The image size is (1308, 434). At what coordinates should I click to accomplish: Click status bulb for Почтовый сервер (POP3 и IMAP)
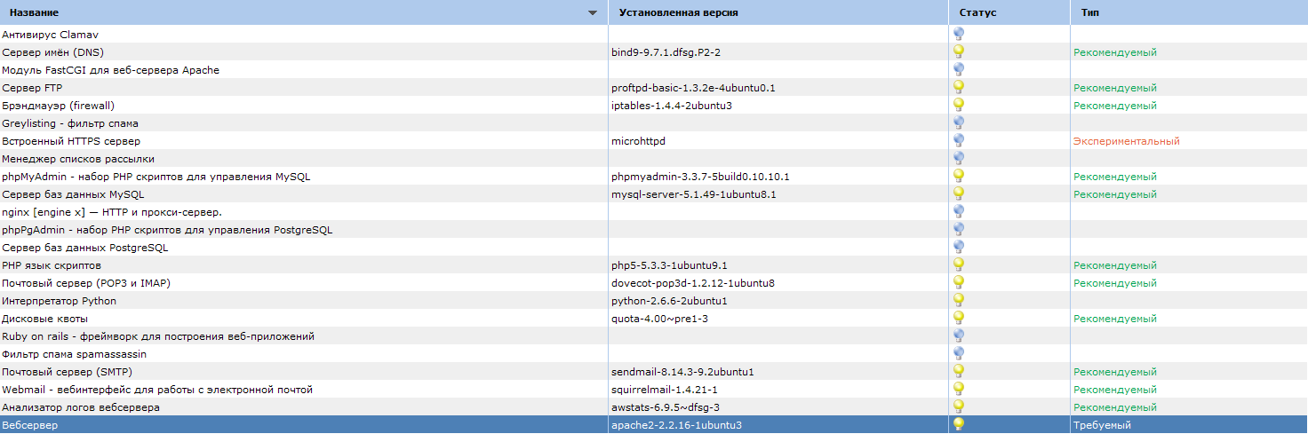(959, 282)
